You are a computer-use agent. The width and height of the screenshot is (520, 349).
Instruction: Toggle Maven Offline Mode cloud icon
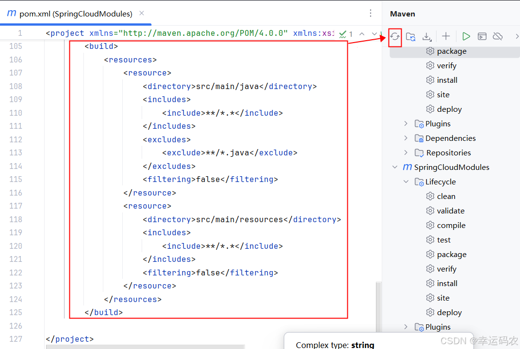[x=498, y=36]
